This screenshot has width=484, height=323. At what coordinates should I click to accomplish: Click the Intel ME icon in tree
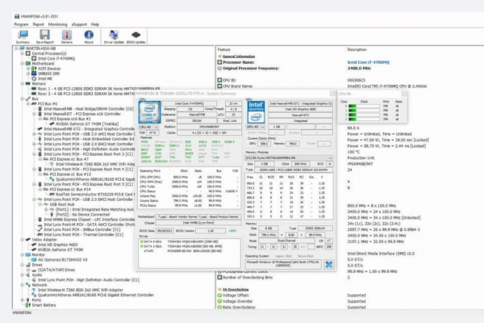(x=34, y=78)
